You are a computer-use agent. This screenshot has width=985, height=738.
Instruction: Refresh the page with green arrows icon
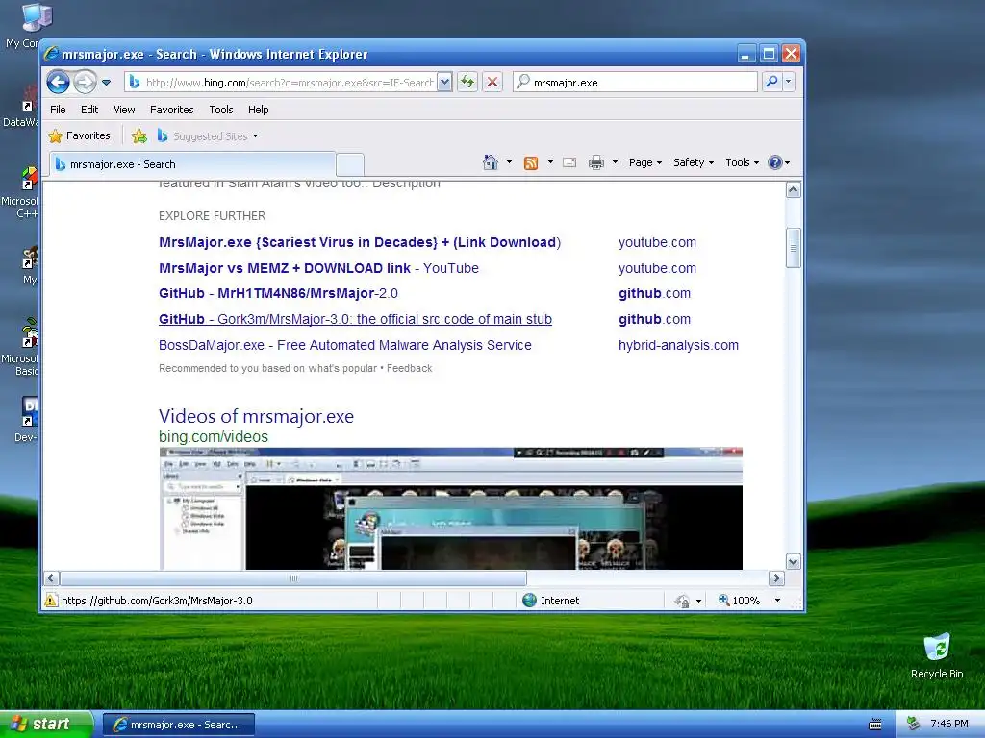pyautogui.click(x=467, y=83)
